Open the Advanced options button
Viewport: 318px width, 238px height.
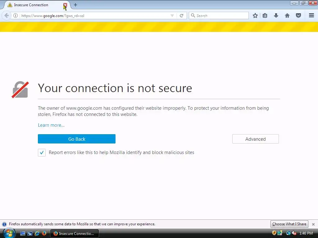(x=256, y=139)
